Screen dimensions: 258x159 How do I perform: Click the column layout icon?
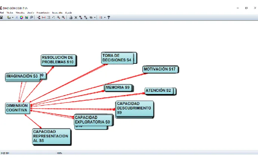pyautogui.click(x=49, y=17)
